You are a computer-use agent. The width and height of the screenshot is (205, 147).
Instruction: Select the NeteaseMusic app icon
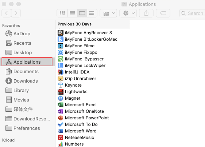[x=61, y=137]
